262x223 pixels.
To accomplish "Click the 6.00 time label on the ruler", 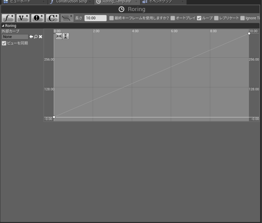I will click(x=174, y=31).
